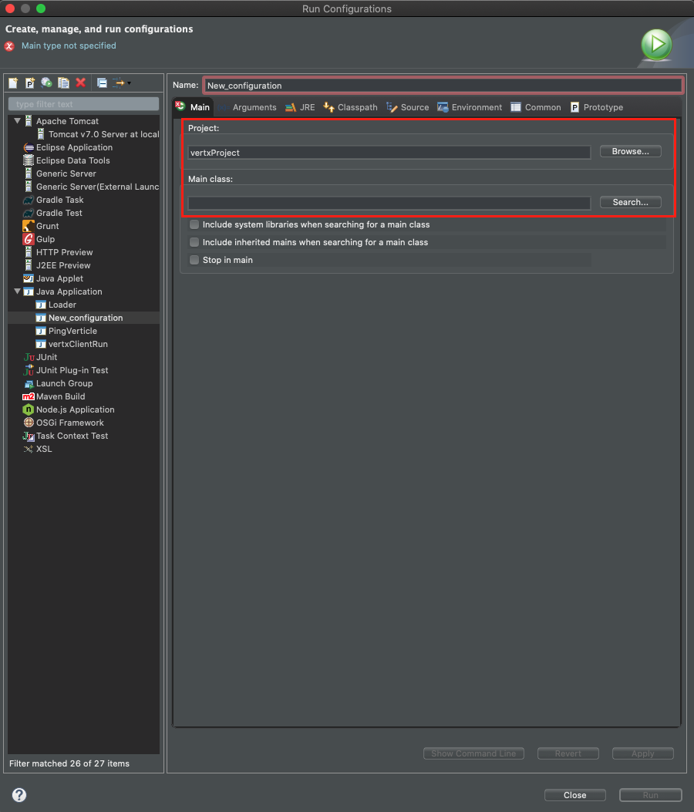Select Eclipse Application in the tree
This screenshot has height=812, width=694.
(68, 147)
